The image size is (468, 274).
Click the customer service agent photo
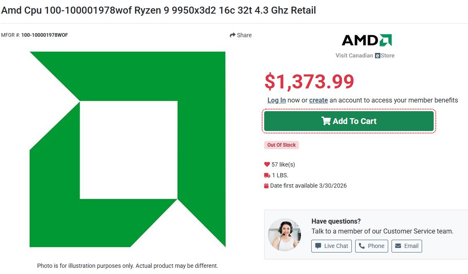284,235
